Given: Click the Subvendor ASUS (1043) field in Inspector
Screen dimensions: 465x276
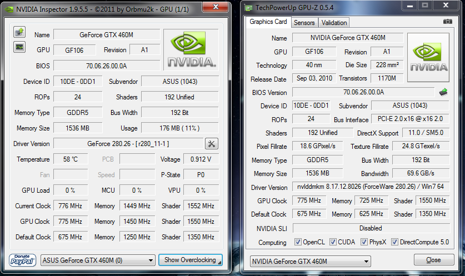Looking at the screenshot, I should [x=180, y=82].
